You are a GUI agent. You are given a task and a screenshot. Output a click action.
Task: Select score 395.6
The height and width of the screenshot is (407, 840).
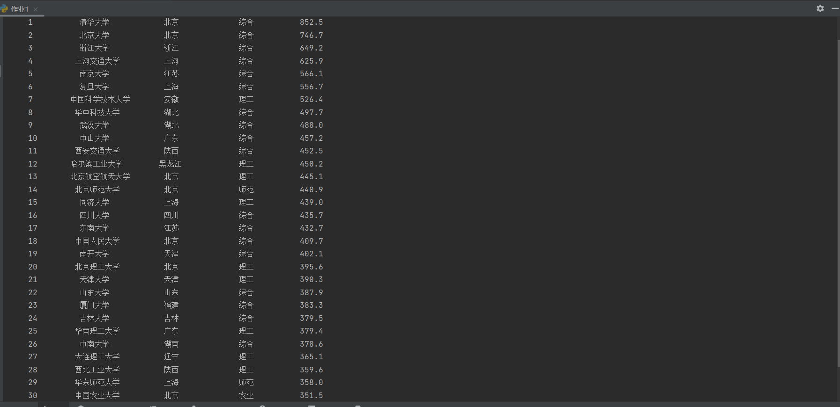(x=312, y=267)
